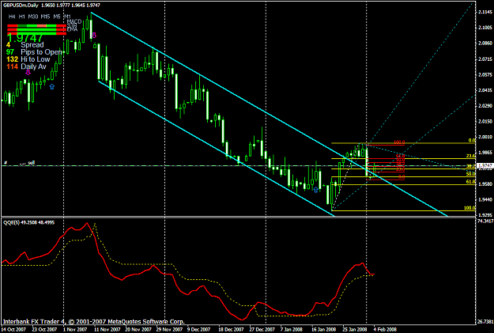494x333 pixels.
Task: Click the magenta down arrow below the Daily Av label
Action: pos(28,73)
